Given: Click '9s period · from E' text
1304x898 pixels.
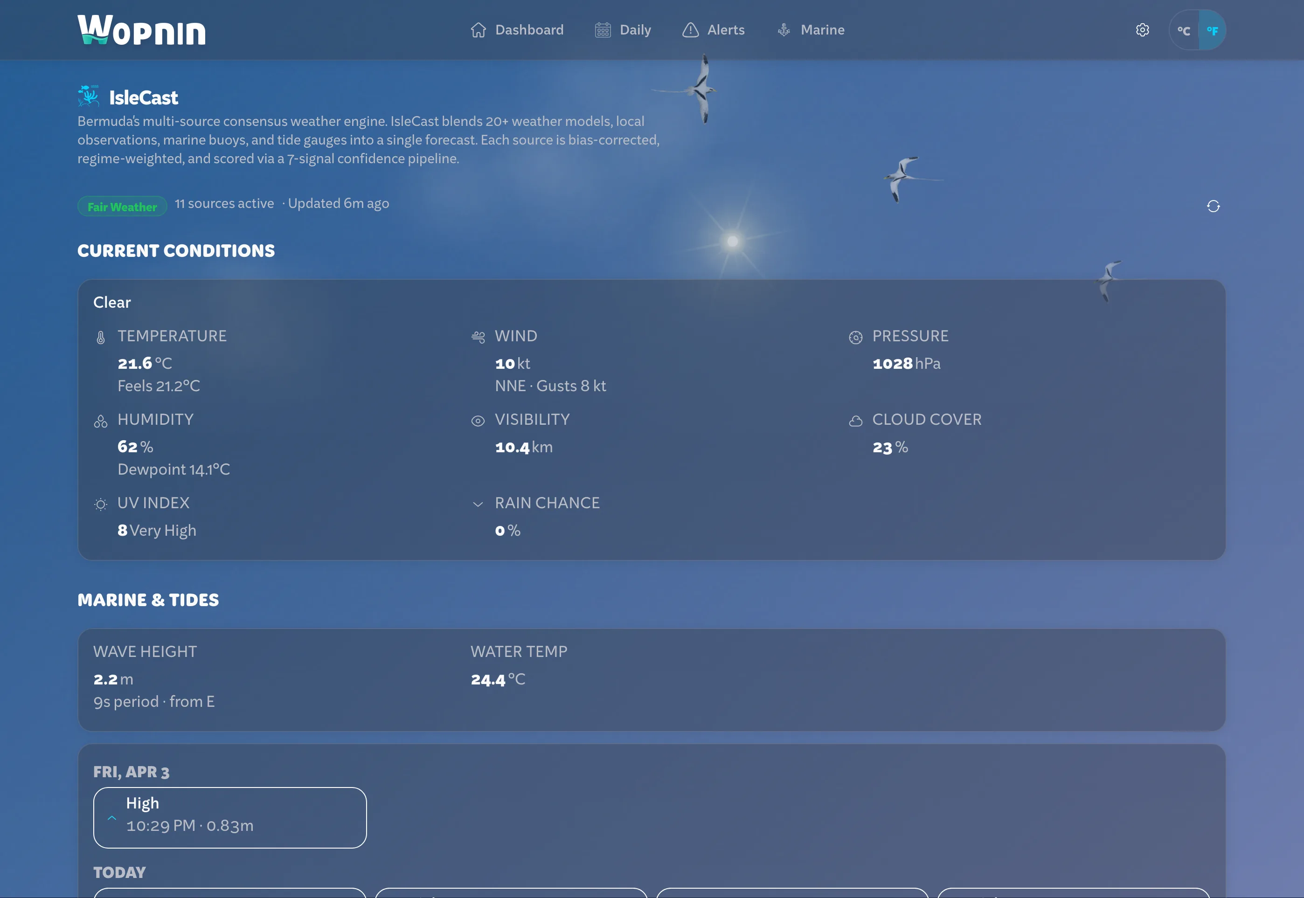Looking at the screenshot, I should 153,702.
